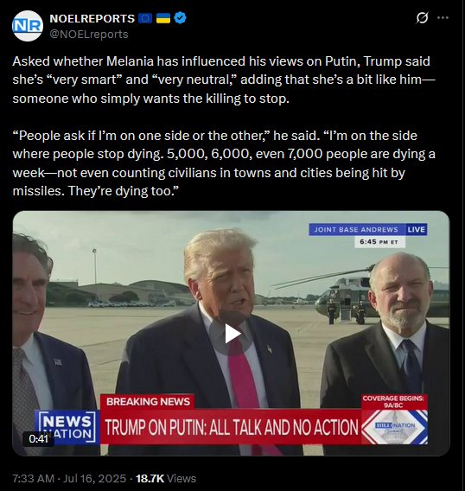Open the NOELREPORTS display name link
The image size is (465, 491).
click(92, 18)
